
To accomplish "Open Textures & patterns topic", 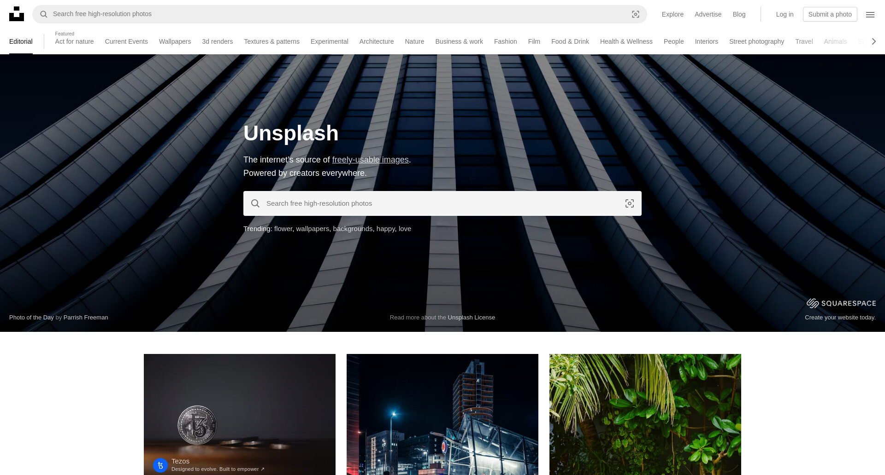I will point(271,41).
